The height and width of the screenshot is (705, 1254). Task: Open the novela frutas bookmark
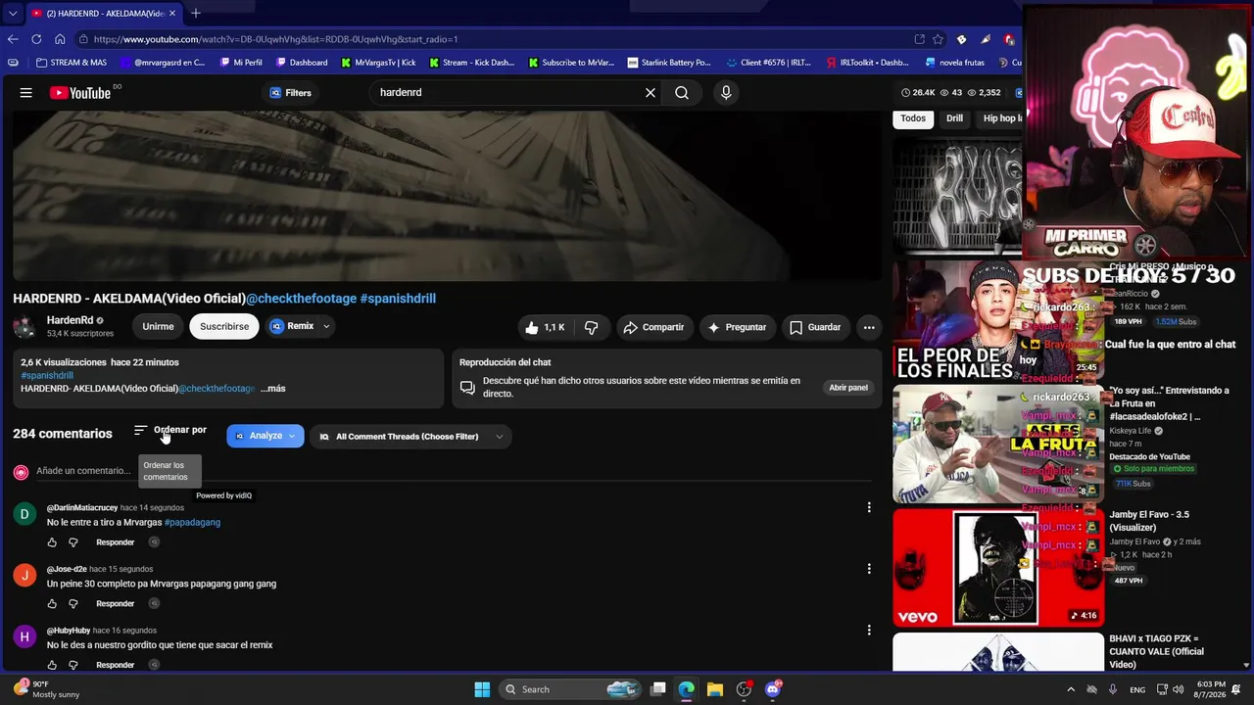[x=955, y=63]
